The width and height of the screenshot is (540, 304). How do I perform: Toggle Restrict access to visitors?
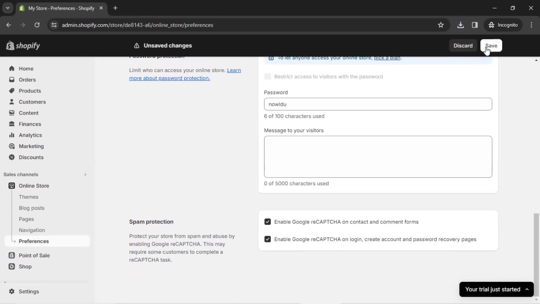[x=267, y=77]
